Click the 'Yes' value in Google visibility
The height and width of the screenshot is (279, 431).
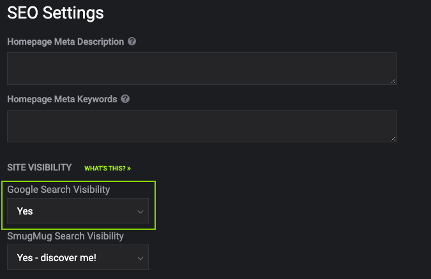(25, 211)
